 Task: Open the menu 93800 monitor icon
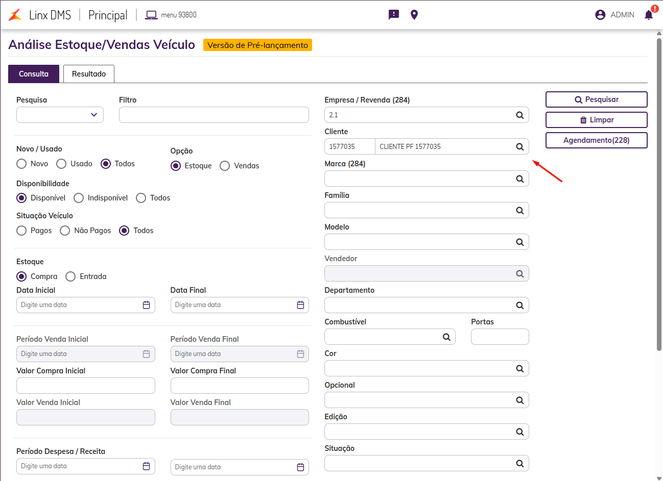coord(151,15)
